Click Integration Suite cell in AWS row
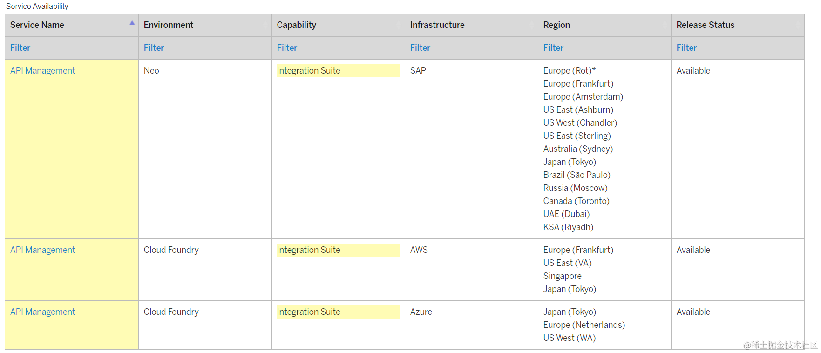Viewport: 821px width, 353px height. (308, 250)
